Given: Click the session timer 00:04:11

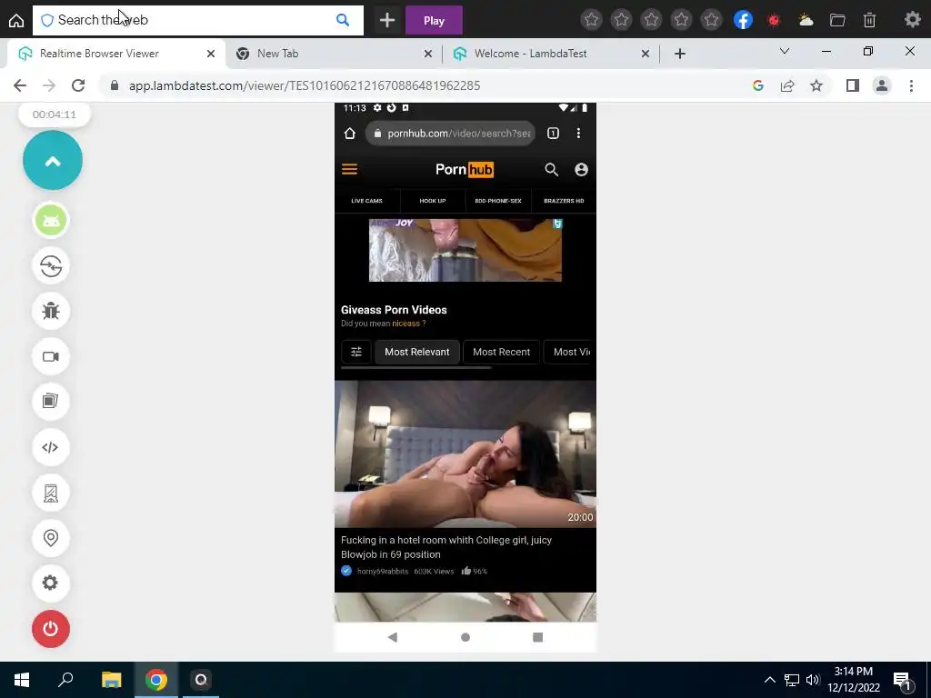Looking at the screenshot, I should (x=54, y=115).
